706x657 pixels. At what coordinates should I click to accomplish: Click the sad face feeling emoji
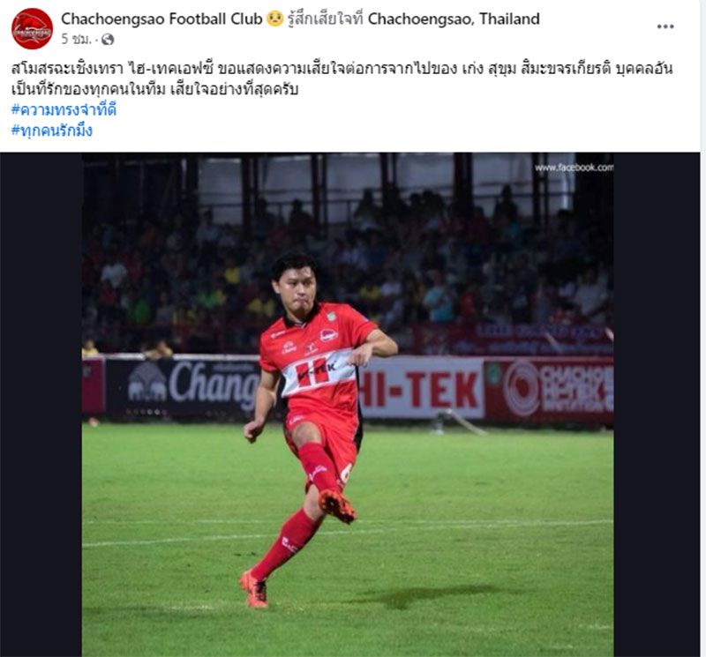[x=274, y=19]
